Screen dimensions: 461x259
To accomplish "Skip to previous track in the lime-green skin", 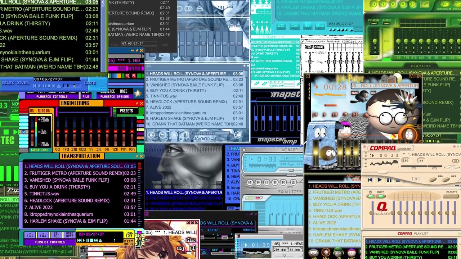I will tap(374, 5).
